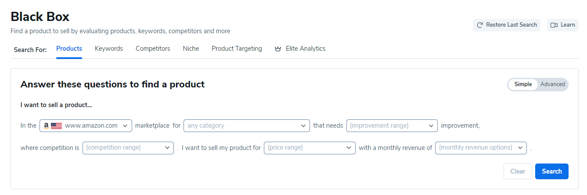Click the Clear button
Viewport: 587px width, 195px height.
click(x=518, y=171)
